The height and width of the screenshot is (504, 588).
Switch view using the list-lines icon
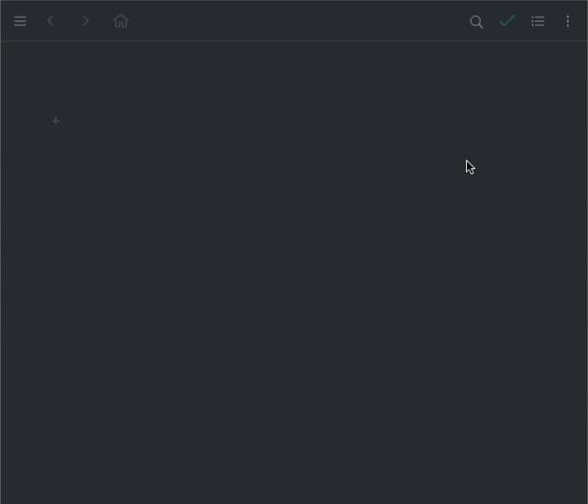click(538, 21)
